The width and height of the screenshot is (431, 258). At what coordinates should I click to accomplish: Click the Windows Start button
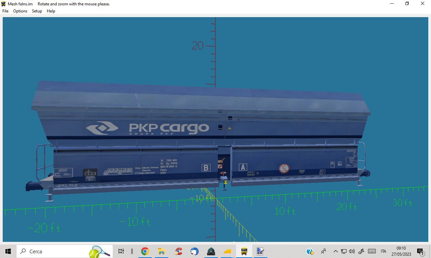pos(8,251)
